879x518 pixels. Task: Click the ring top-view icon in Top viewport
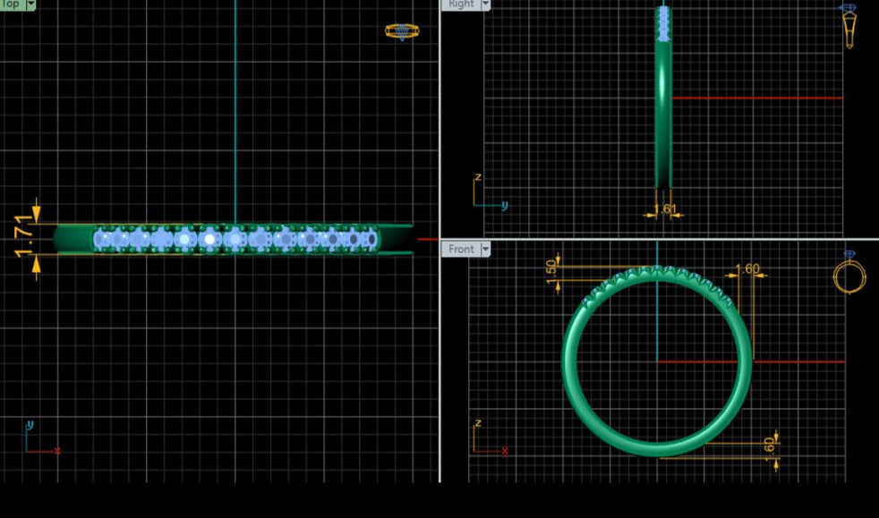(x=402, y=31)
